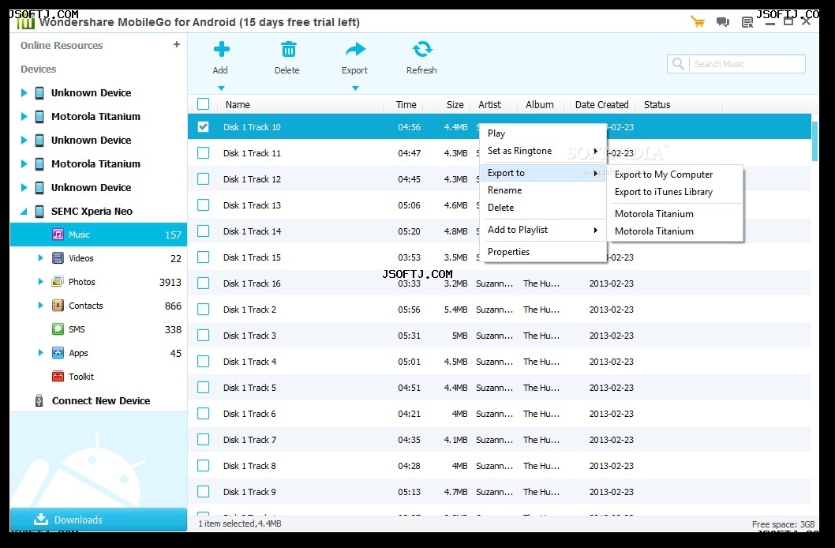Click the Online Resources heading
Screen dimensions: 835x548
pos(62,45)
